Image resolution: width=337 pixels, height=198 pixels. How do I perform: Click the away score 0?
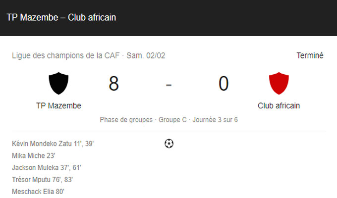click(224, 83)
